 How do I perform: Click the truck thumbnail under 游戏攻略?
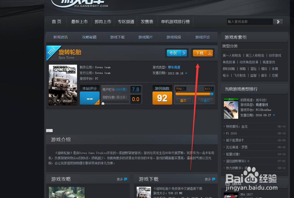[x=67, y=192]
